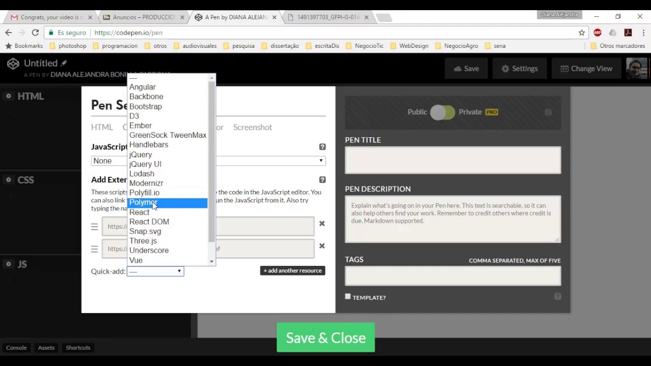Edit pen title pencil icon
Image resolution: width=651 pixels, height=366 pixels.
coord(64,63)
